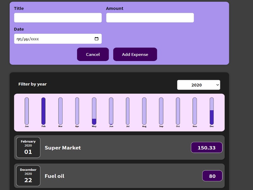Click the December chart bar

coord(211,111)
